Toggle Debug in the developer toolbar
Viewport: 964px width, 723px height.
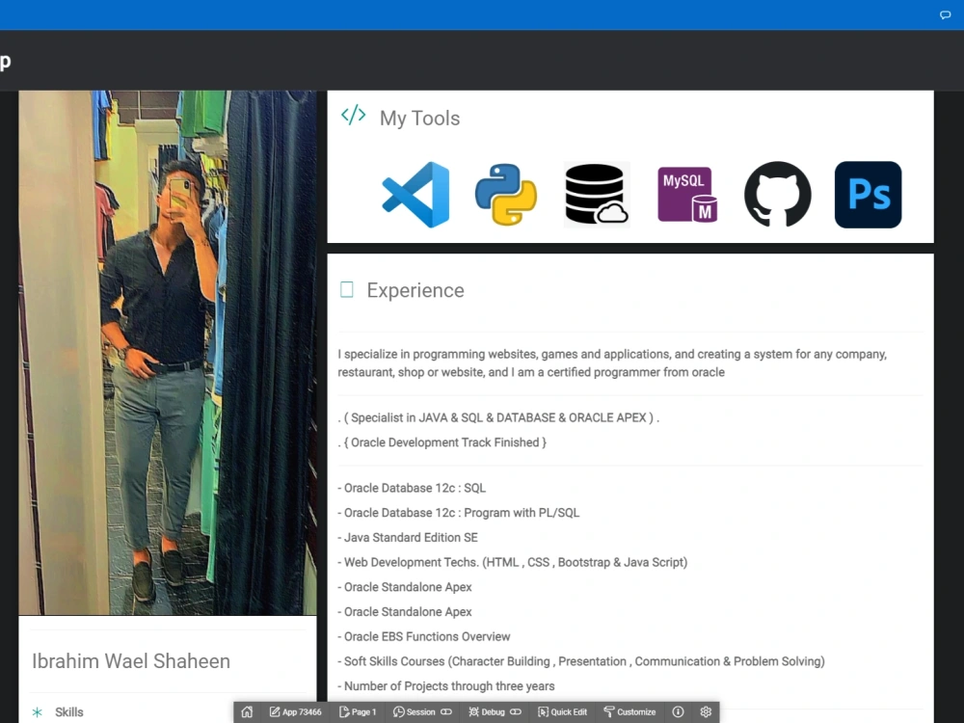(495, 712)
